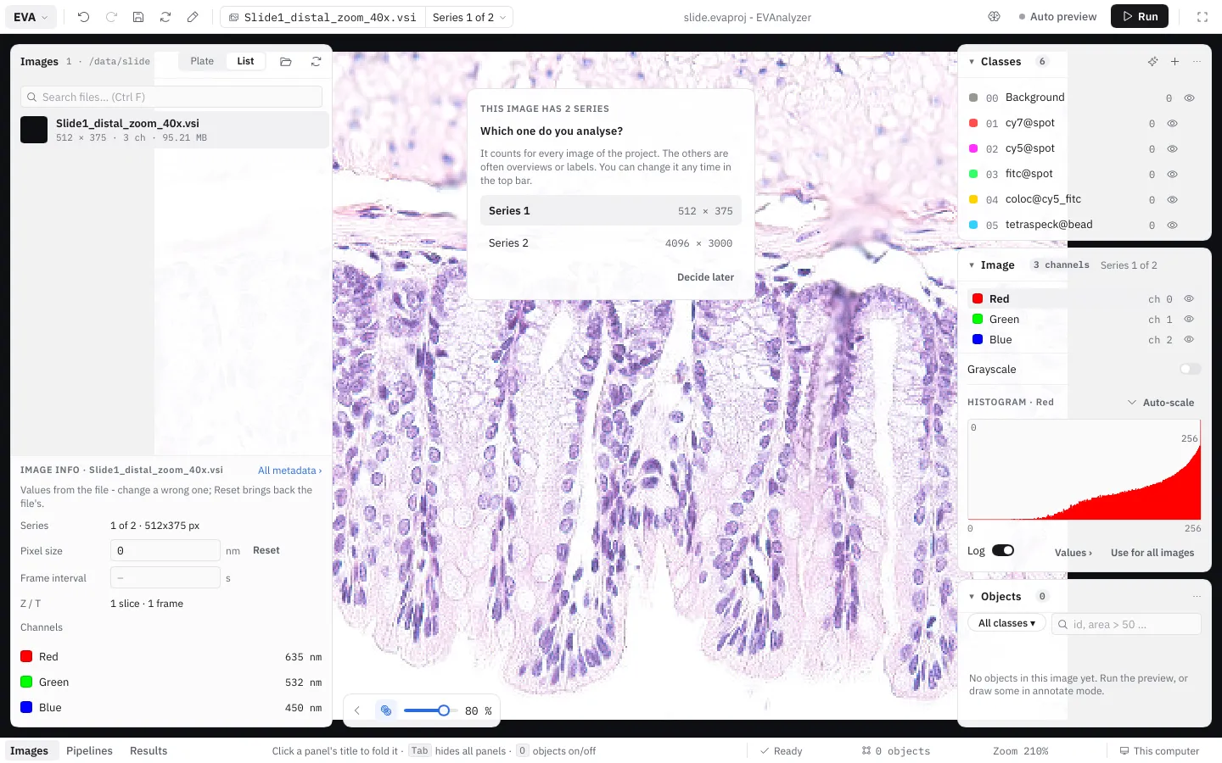Refresh the Images file list
1222x763 pixels.
click(316, 62)
